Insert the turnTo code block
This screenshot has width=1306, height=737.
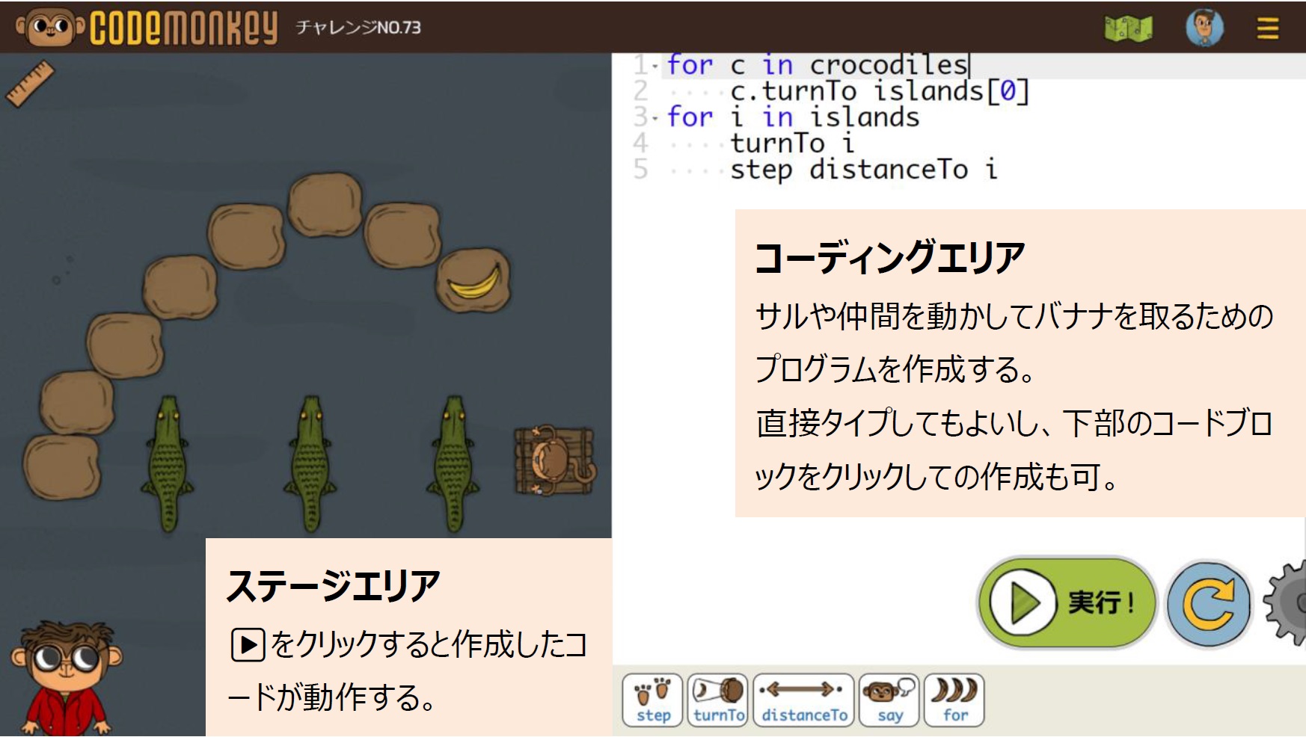[718, 700]
